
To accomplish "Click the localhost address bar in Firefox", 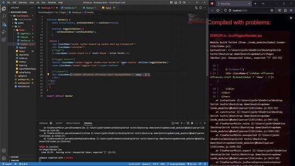I will tap(248, 10).
